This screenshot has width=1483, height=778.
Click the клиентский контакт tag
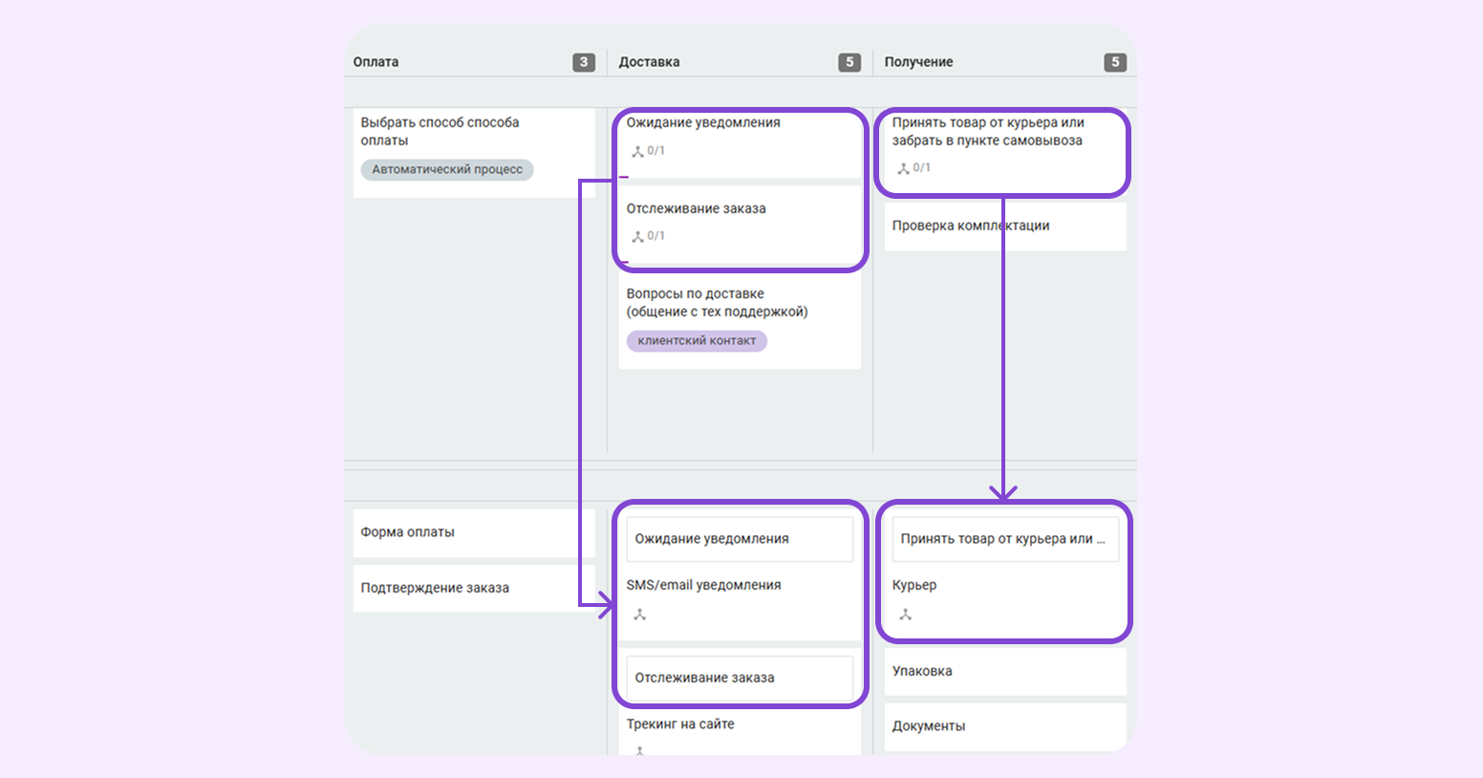(x=697, y=340)
